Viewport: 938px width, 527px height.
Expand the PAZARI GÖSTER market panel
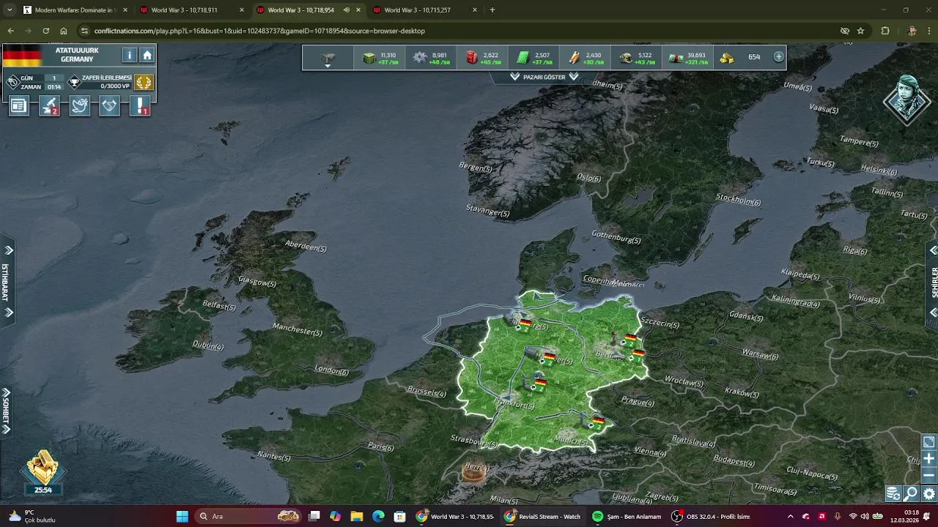[x=544, y=77]
